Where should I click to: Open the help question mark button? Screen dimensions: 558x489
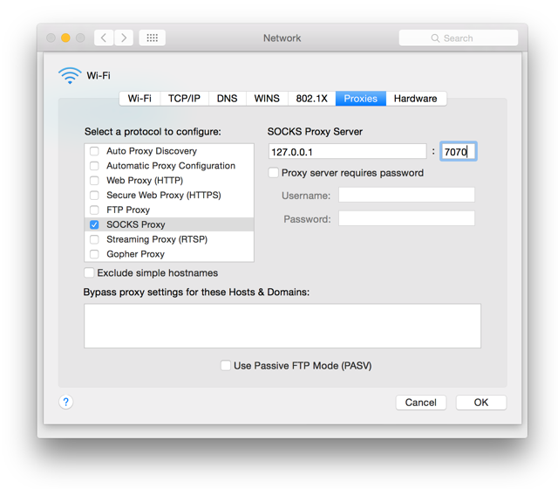65,402
